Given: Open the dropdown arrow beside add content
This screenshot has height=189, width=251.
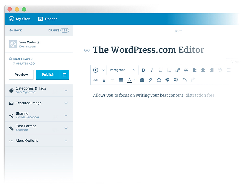Looking at the screenshot, I should [104, 70].
